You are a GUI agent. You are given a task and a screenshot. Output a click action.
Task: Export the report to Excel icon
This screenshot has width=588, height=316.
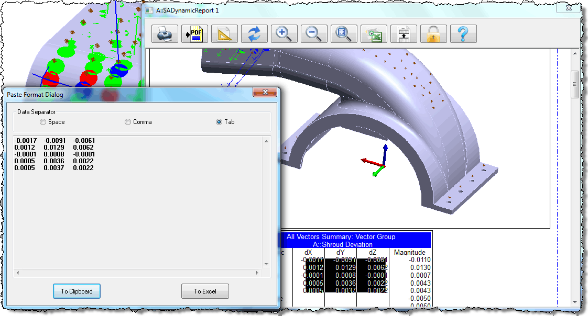[374, 33]
